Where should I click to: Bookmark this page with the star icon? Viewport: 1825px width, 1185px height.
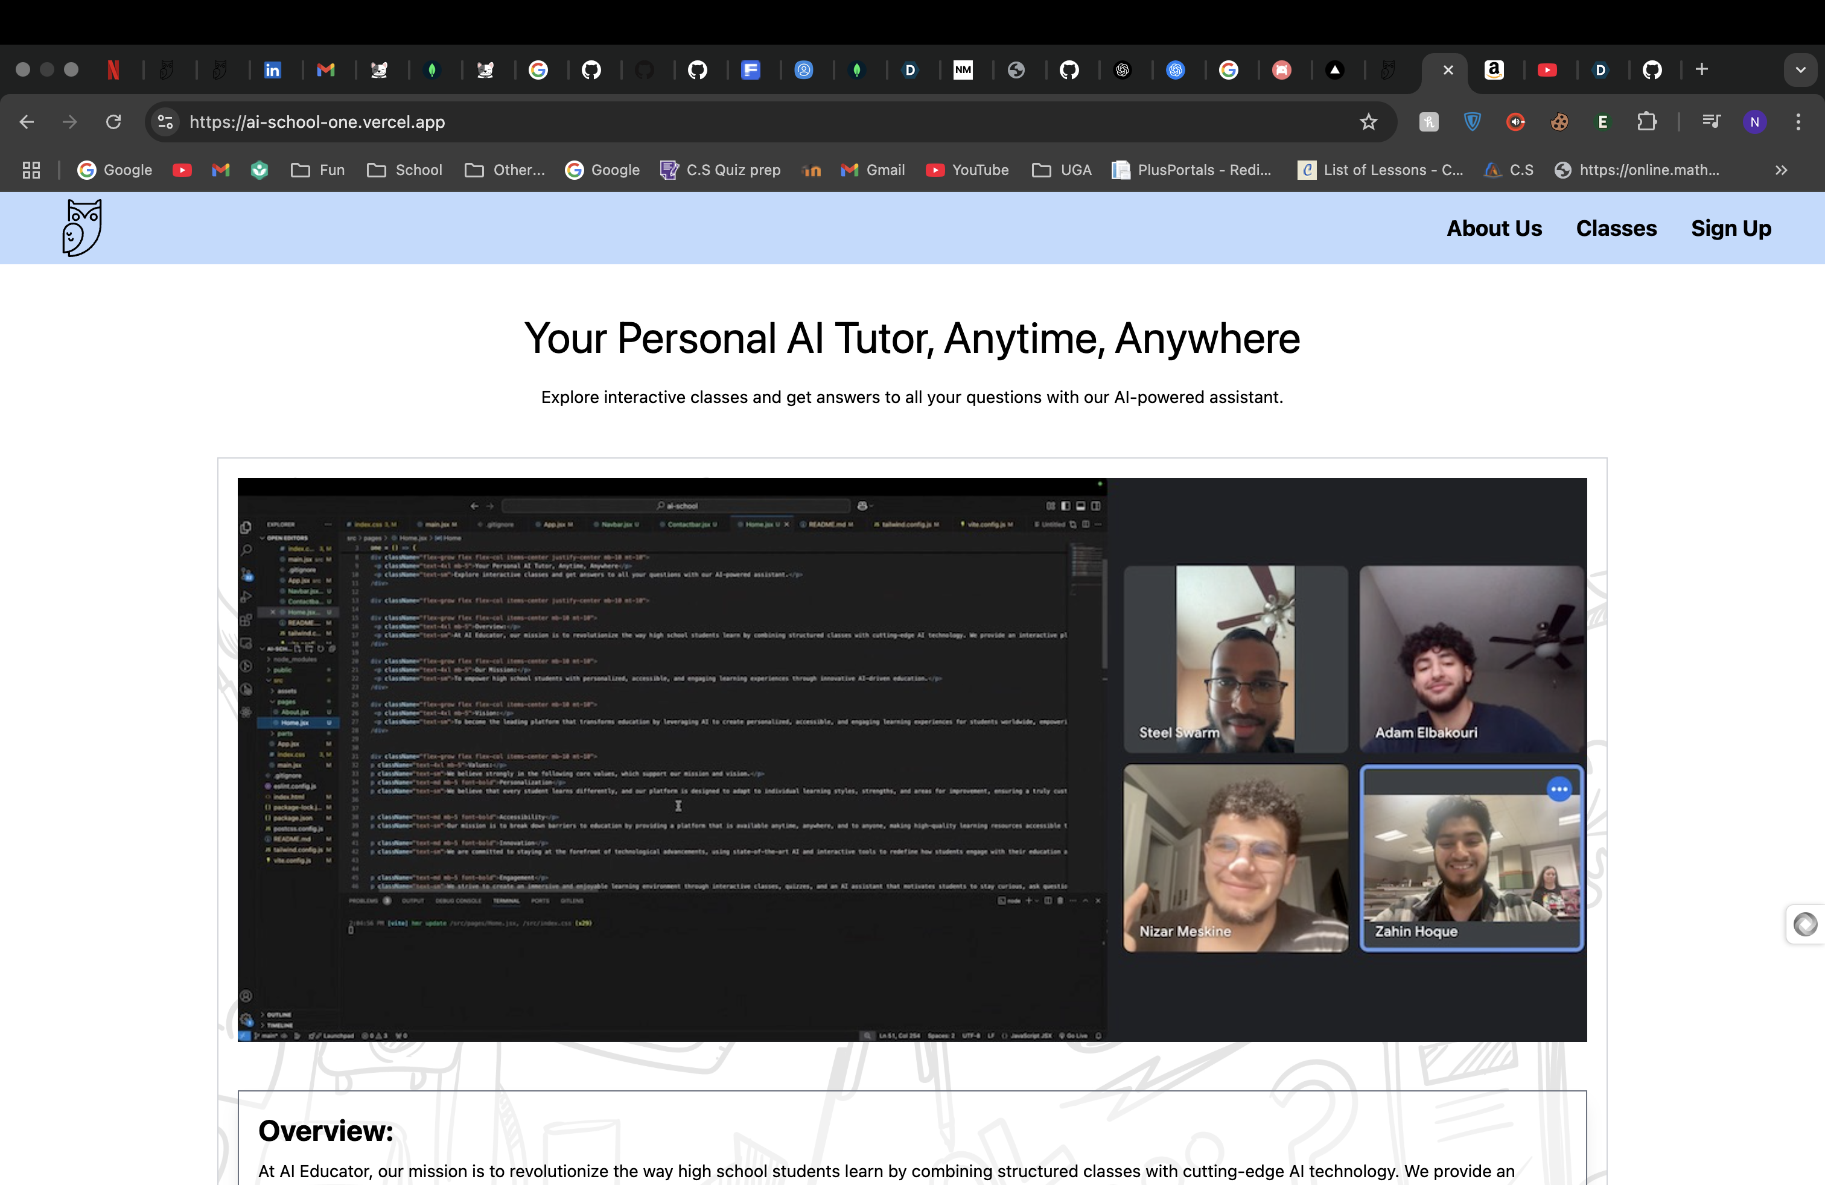click(1368, 122)
